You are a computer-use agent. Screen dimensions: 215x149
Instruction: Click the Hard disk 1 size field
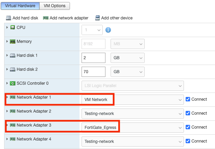click(x=94, y=58)
